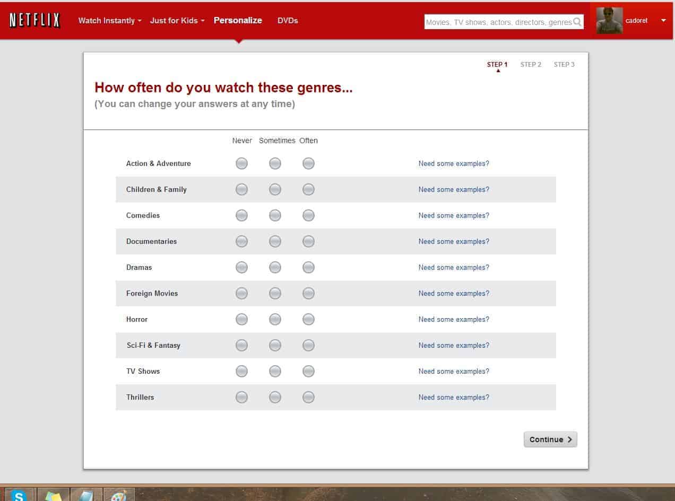Expand the account menu arrow beside cadoret
Image resolution: width=675 pixels, height=501 pixels.
click(x=663, y=21)
